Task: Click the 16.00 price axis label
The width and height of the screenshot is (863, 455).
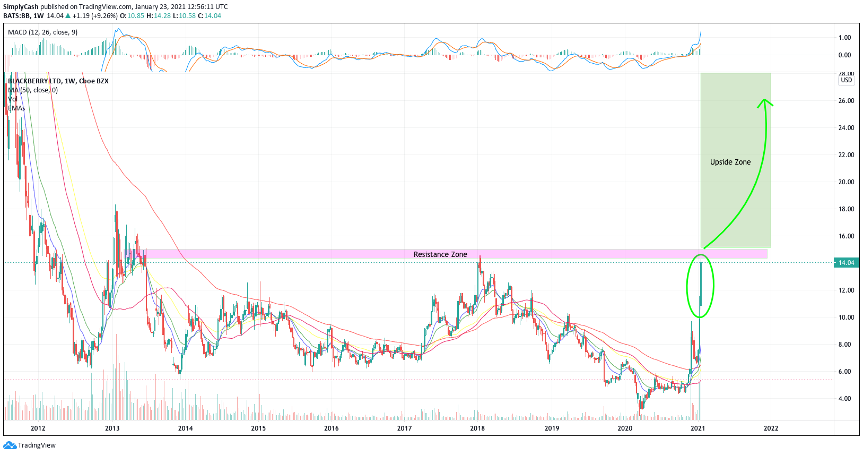Action: pyautogui.click(x=846, y=236)
